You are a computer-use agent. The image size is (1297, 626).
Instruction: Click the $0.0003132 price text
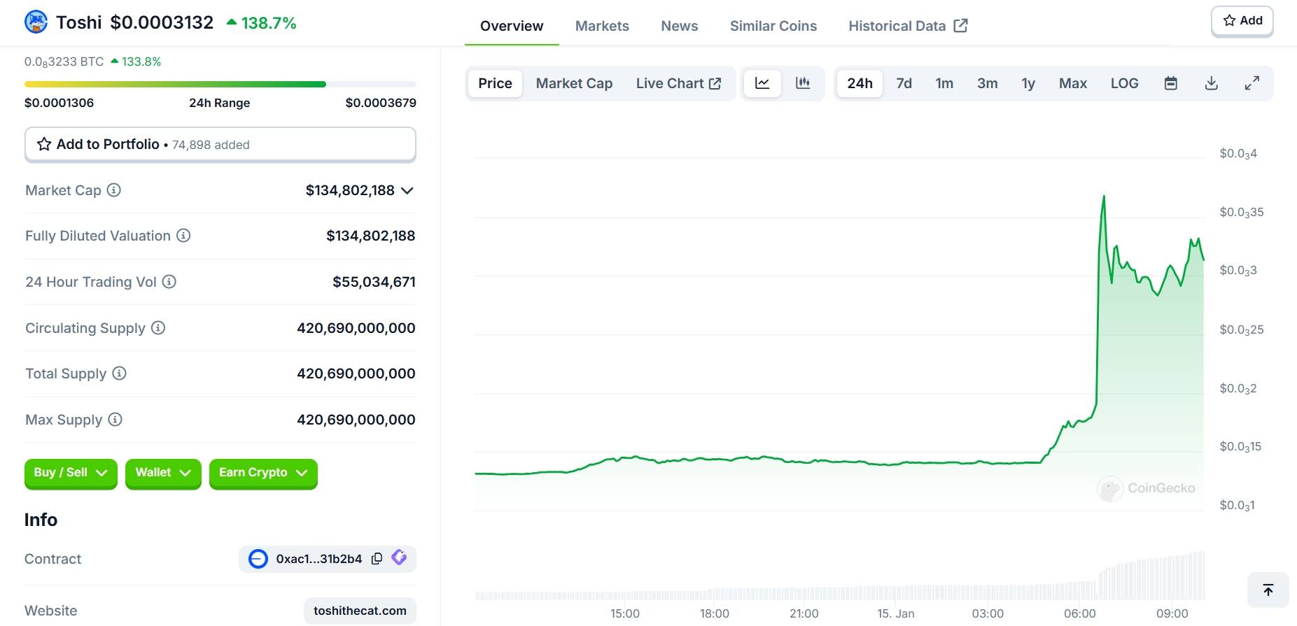162,22
